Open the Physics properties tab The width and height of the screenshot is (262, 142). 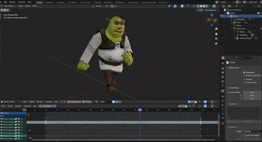coord(223,101)
